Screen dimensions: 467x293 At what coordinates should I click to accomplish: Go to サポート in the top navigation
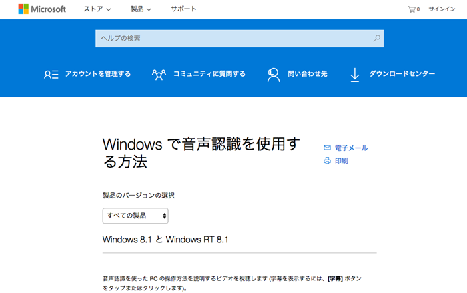[183, 9]
